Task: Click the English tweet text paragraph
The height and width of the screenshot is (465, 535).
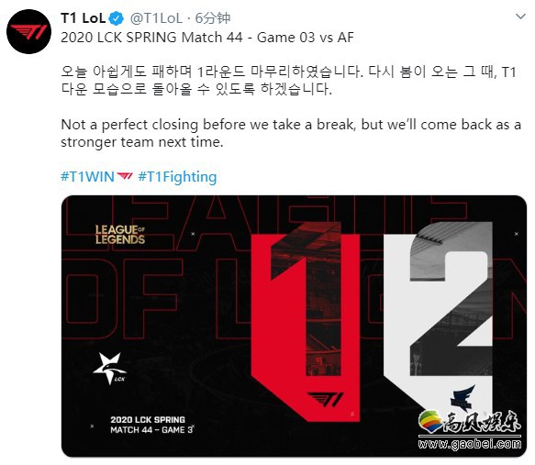Action: pyautogui.click(x=291, y=133)
